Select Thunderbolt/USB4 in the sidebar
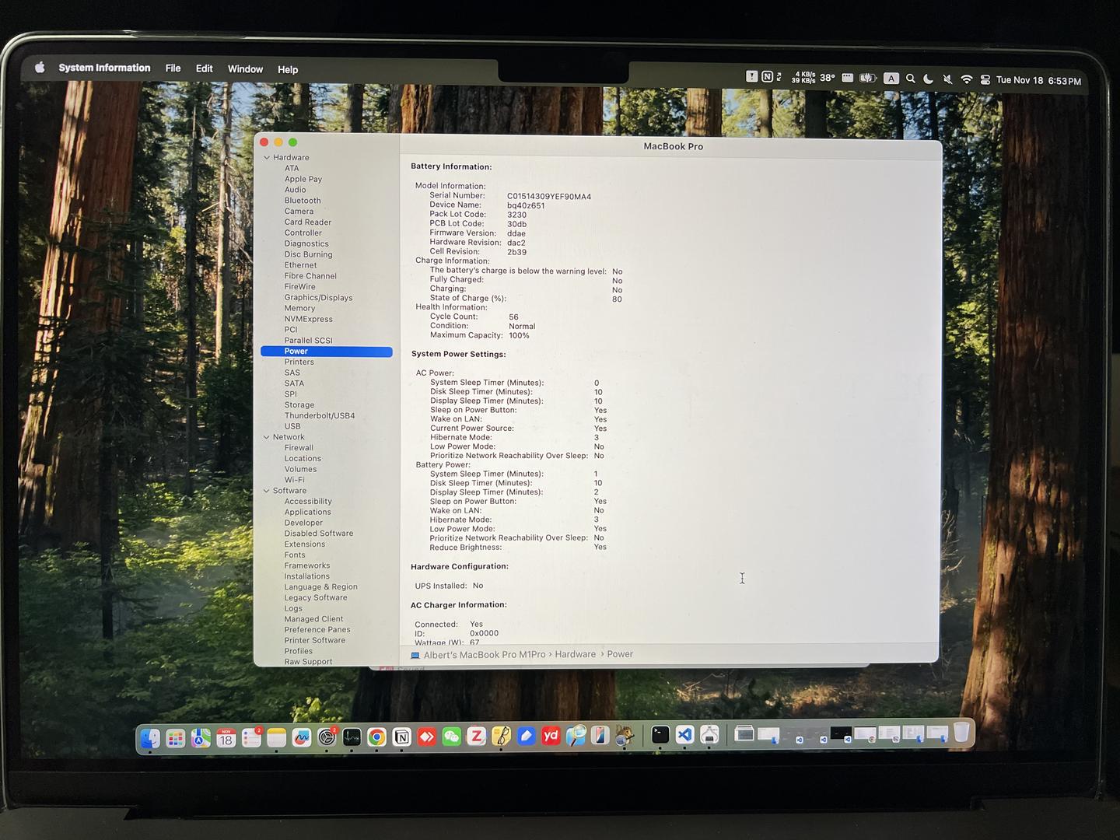The width and height of the screenshot is (1120, 840). click(319, 415)
